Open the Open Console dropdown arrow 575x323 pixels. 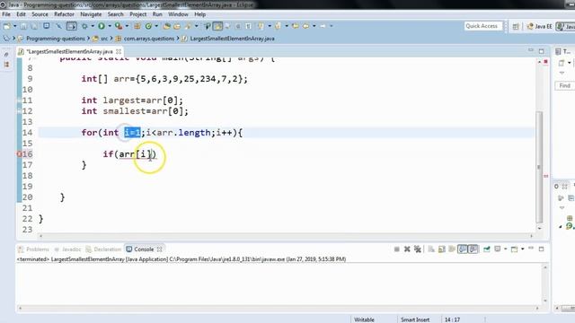point(523,249)
